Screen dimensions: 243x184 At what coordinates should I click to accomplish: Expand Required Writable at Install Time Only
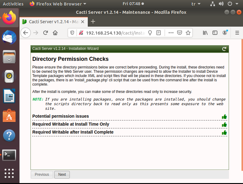pyautogui.click(x=71, y=124)
